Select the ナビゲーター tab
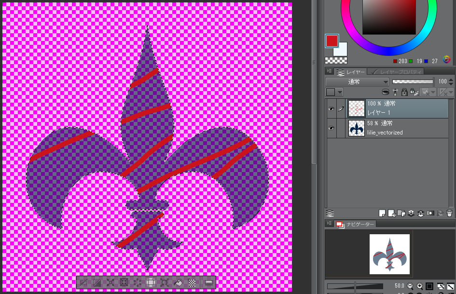Viewport: 456px width, 294px height. [354, 224]
